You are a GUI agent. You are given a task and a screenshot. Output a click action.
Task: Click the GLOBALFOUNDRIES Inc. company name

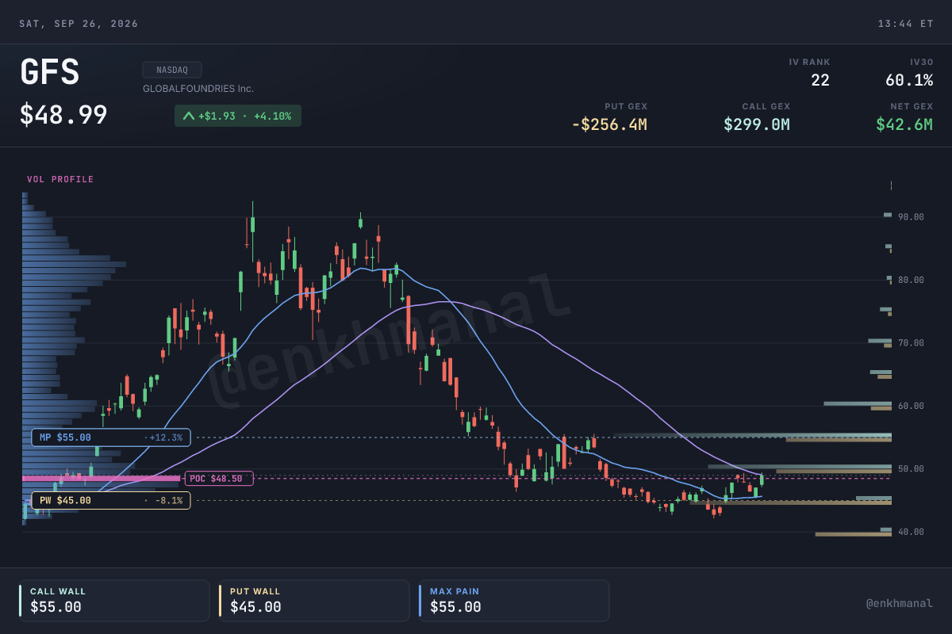[x=198, y=89]
